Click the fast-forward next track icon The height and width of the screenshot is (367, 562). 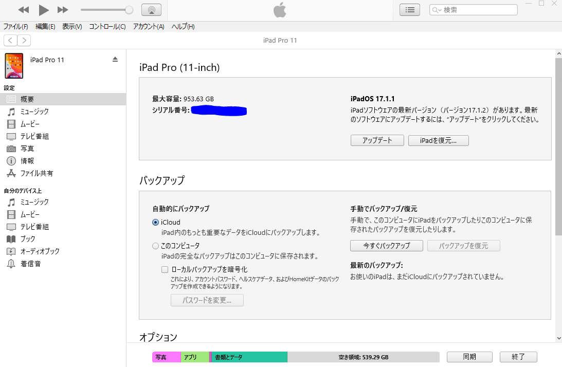tap(63, 10)
